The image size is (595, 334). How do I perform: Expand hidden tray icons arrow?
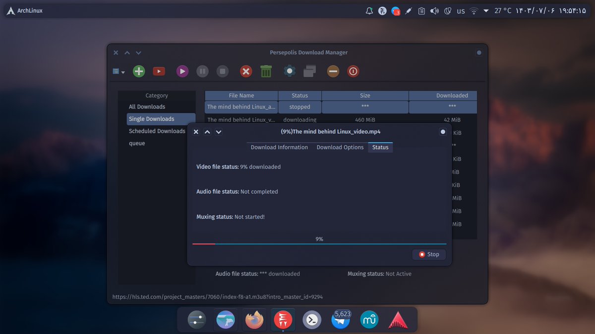click(x=486, y=10)
